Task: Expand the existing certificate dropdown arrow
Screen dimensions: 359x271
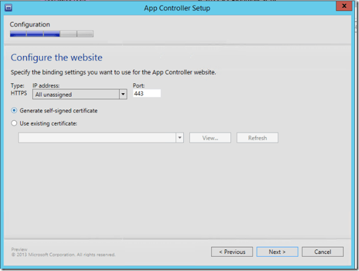Action: pyautogui.click(x=180, y=138)
